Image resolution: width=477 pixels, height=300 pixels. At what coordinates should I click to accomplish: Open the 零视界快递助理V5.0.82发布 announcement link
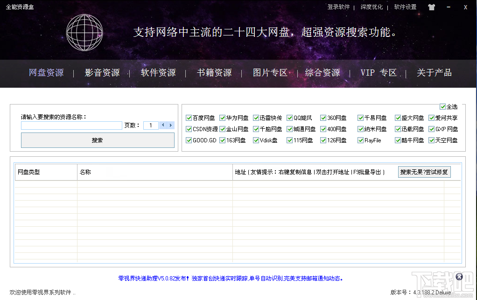tap(231, 279)
